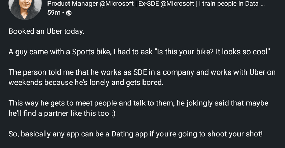Click the "Booked an Uber today." line
This screenshot has width=285, height=148.
click(46, 31)
